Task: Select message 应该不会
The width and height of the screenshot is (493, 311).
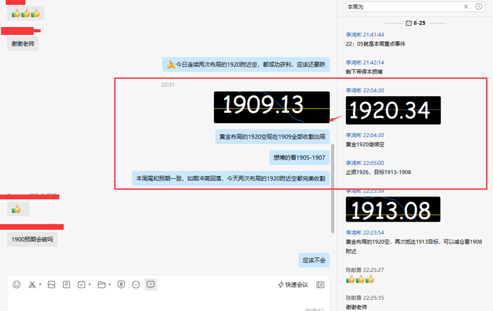Action: (x=314, y=260)
